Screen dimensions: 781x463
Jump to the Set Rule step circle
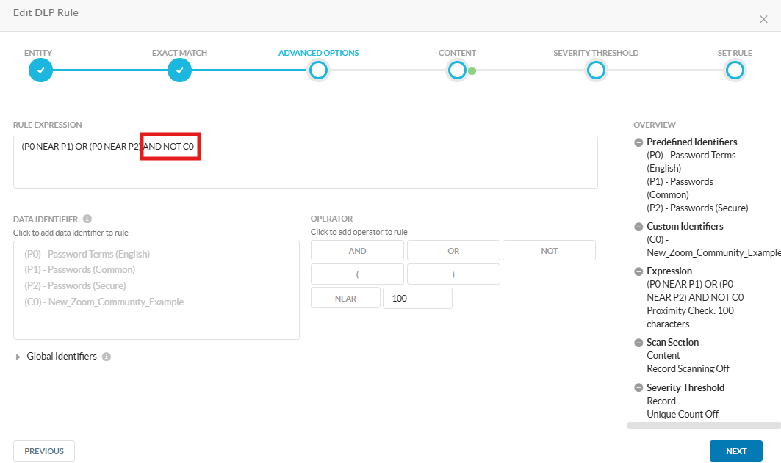coord(735,70)
